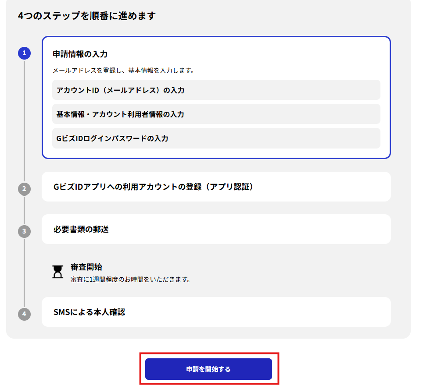423x389 pixels.
Task: Open GビズIDログインパスワードの入力 item
Action: (216, 138)
